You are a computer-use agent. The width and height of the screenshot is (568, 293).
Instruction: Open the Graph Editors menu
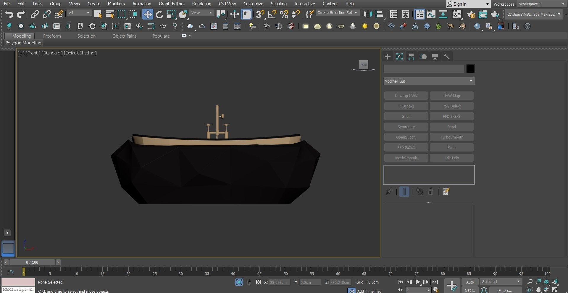(172, 4)
